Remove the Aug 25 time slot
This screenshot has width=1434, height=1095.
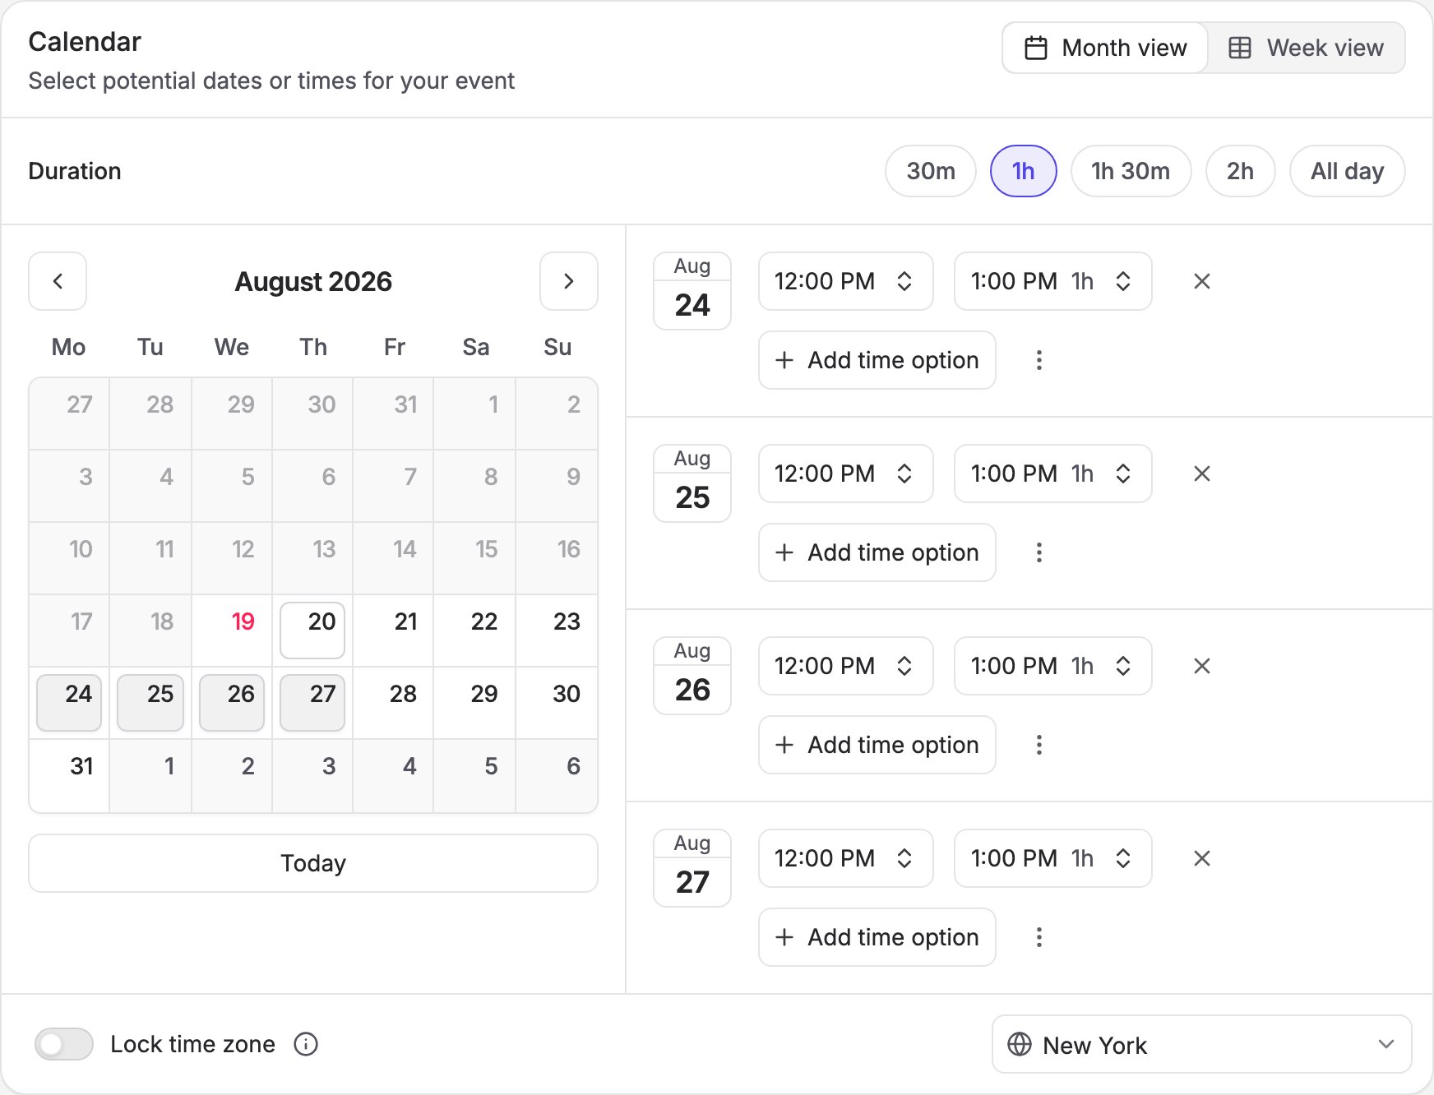click(1202, 474)
